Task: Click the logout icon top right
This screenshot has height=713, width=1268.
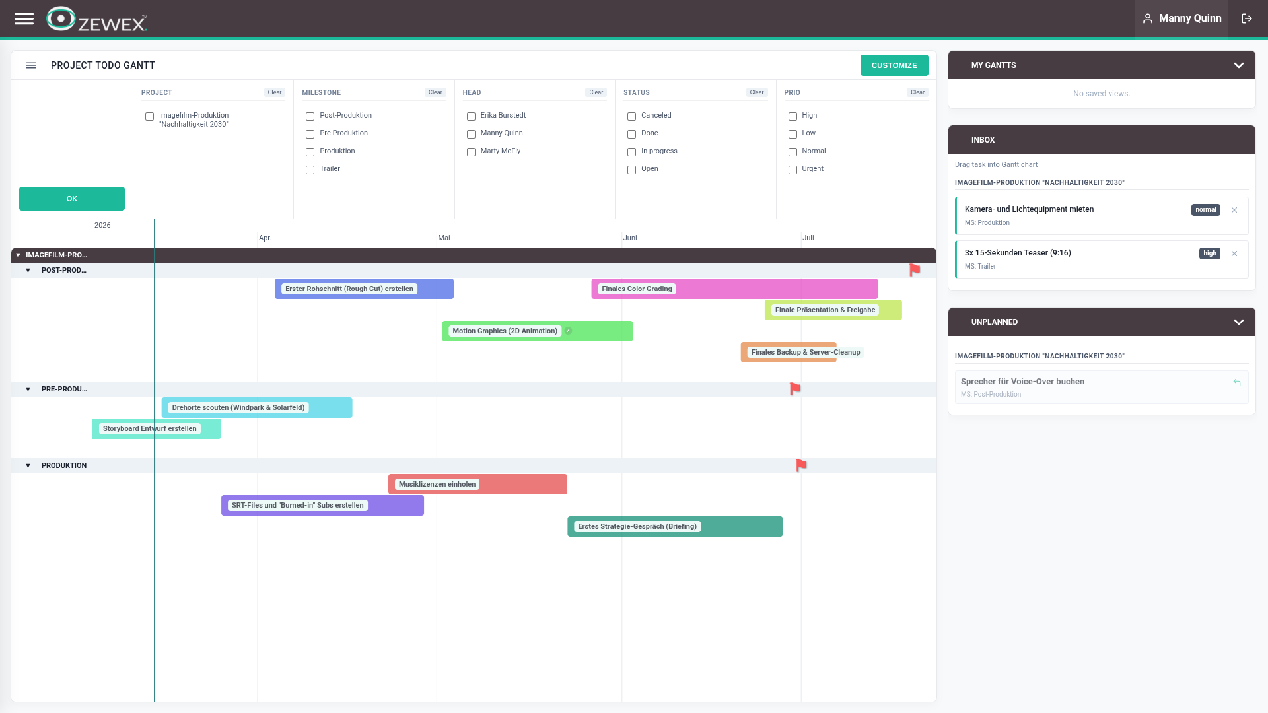Action: tap(1247, 18)
